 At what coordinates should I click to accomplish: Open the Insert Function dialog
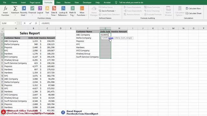click(x=5, y=11)
